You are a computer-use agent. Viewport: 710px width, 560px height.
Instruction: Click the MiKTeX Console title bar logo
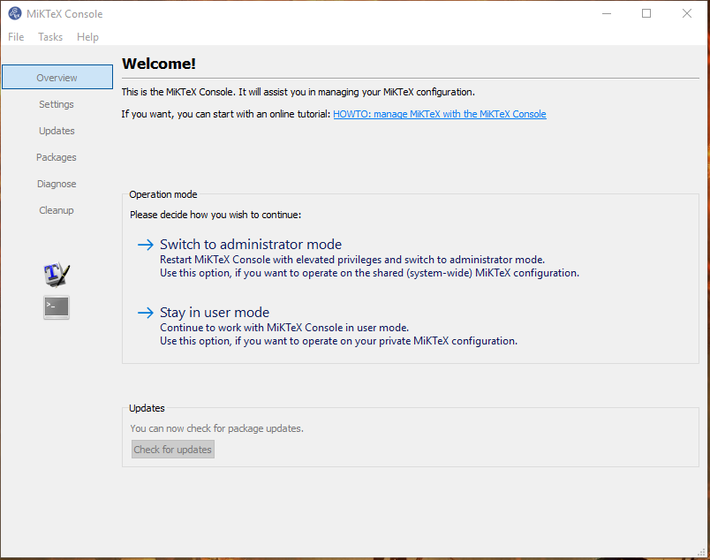14,13
